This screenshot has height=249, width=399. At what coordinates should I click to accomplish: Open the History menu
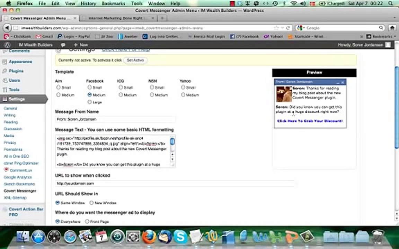[x=88, y=3]
